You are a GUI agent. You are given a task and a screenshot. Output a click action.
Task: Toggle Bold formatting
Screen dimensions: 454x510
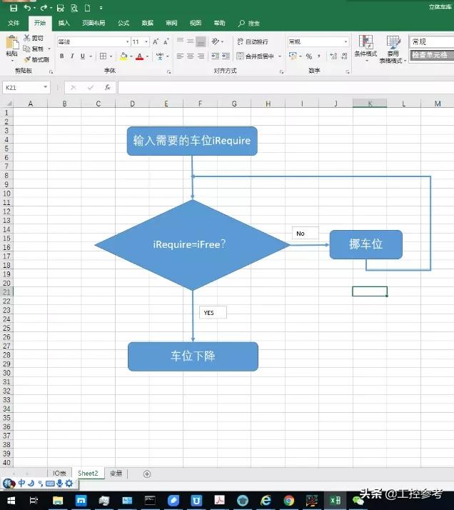[x=61, y=56]
